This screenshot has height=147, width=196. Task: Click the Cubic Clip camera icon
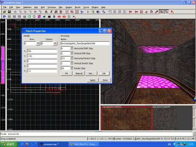tap(98, 12)
